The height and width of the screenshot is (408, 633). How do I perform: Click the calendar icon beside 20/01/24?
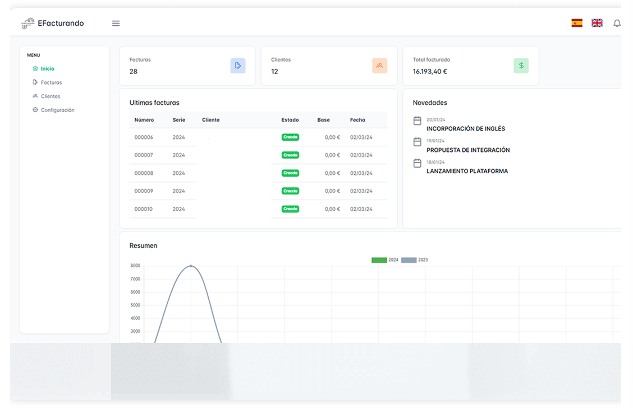pyautogui.click(x=417, y=121)
